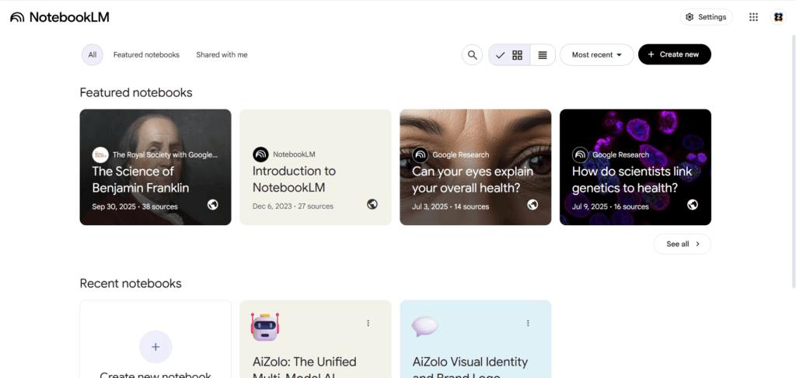Open more options on AiZolo Visual Identity notebook
This screenshot has height=378, width=796.
point(528,323)
